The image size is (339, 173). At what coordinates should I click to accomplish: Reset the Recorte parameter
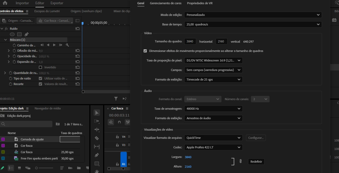[77, 84]
